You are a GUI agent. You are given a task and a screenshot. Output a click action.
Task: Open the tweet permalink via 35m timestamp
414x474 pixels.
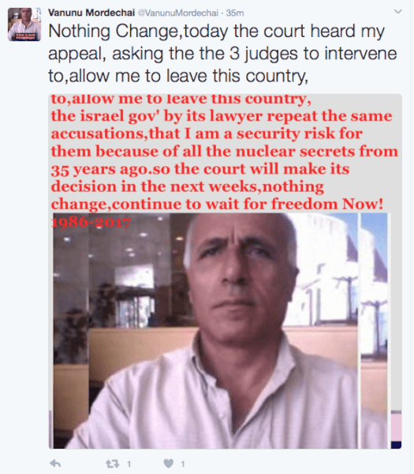point(235,13)
